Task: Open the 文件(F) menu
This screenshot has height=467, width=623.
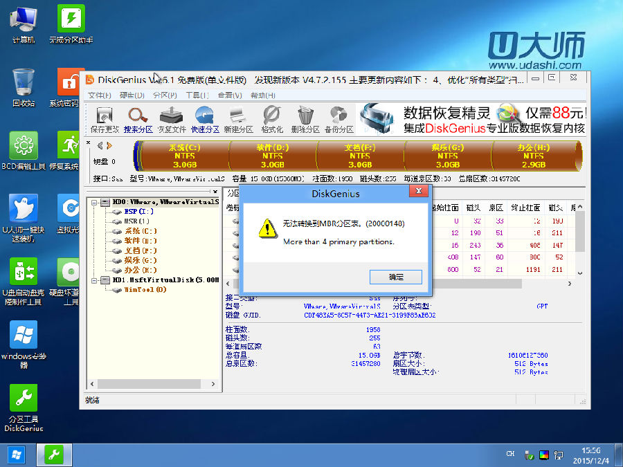Action: click(99, 95)
